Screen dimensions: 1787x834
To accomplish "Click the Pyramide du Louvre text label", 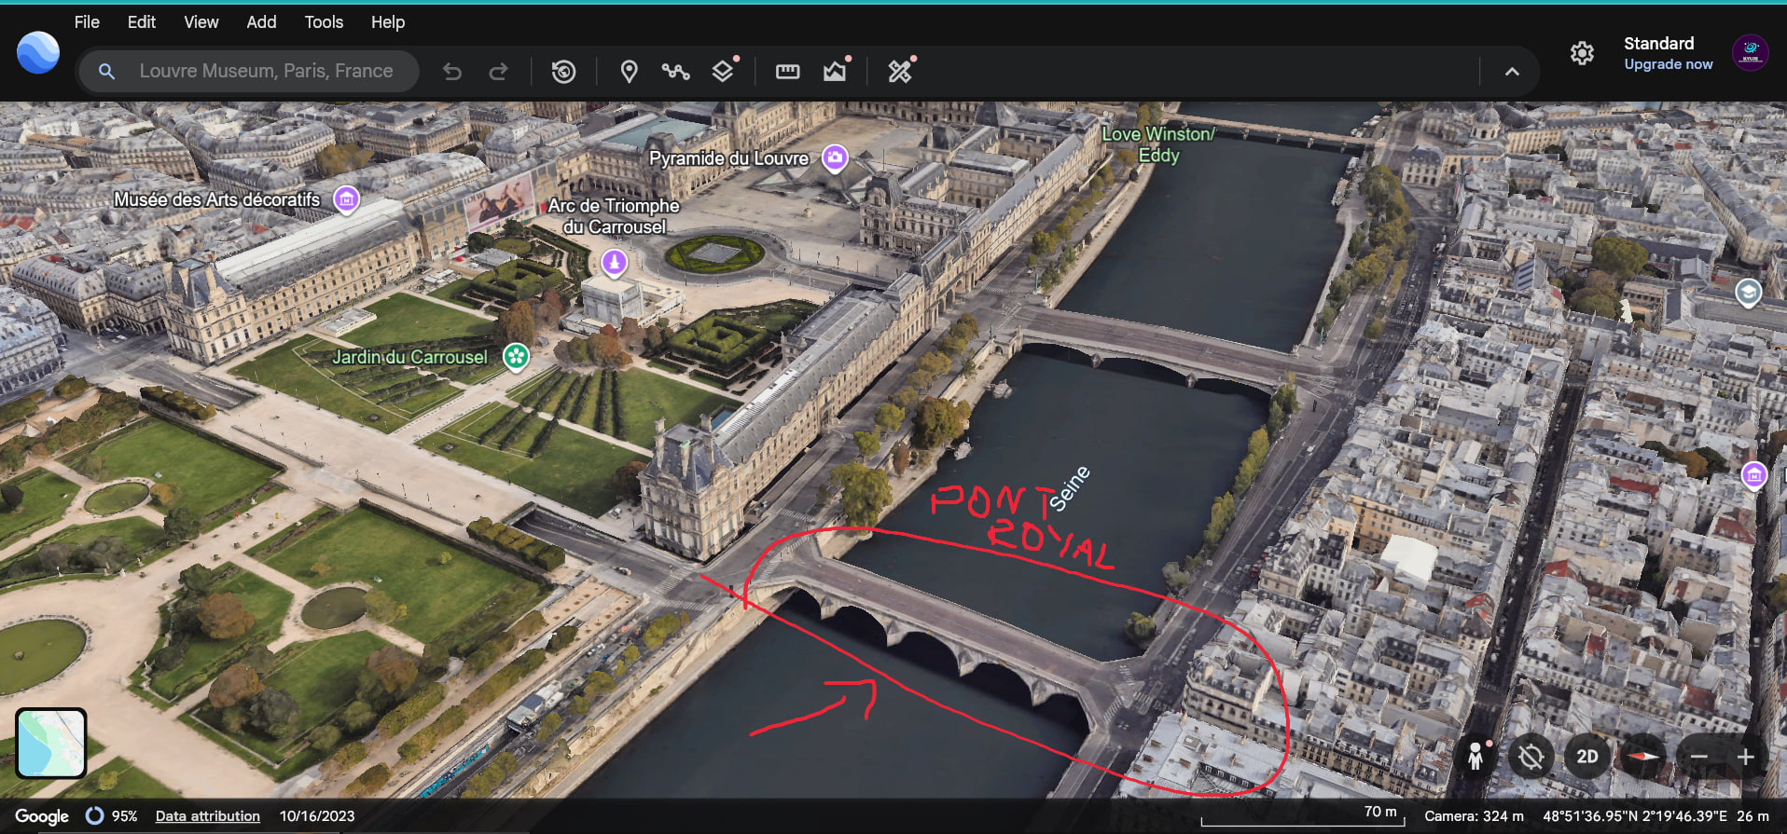I will point(728,158).
